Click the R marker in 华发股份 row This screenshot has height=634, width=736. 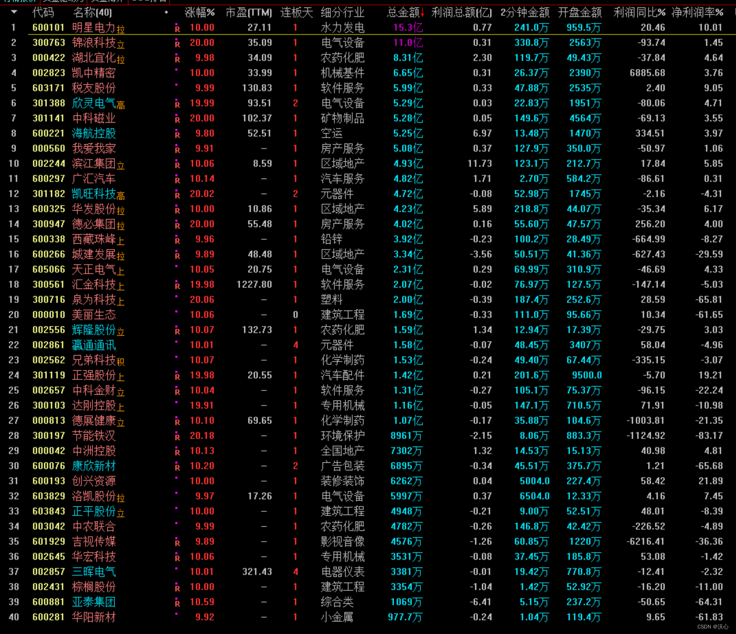tap(177, 210)
